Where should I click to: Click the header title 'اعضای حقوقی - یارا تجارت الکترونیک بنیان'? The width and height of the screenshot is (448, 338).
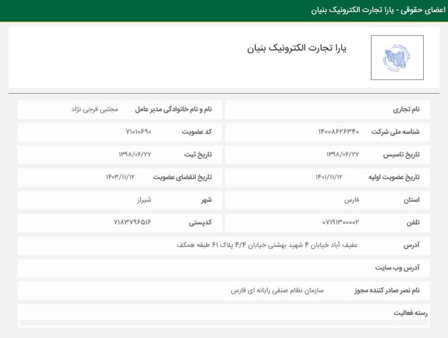[378, 10]
